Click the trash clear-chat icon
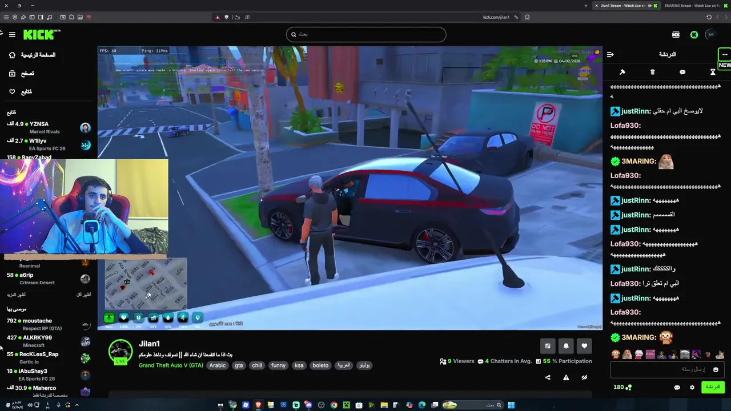The image size is (731, 411). [x=653, y=72]
